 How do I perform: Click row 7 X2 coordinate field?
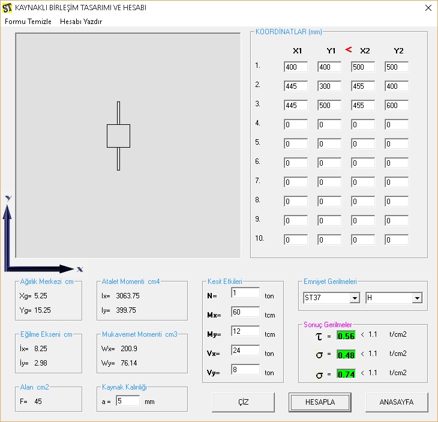point(363,182)
